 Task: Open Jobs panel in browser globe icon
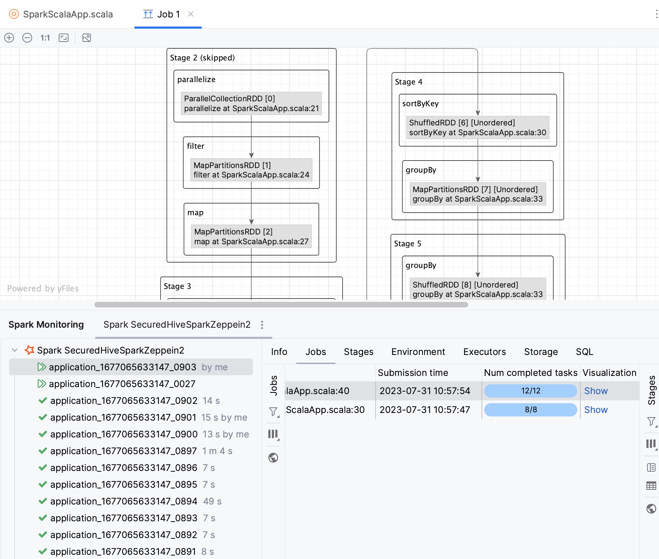click(273, 458)
